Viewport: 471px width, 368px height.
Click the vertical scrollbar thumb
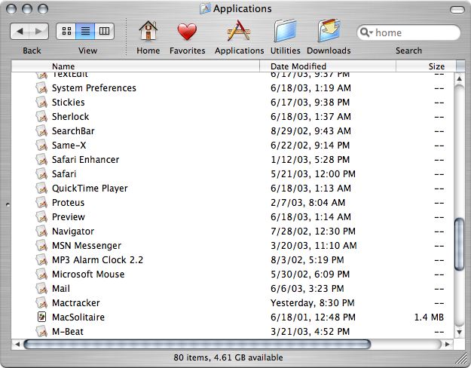(459, 244)
